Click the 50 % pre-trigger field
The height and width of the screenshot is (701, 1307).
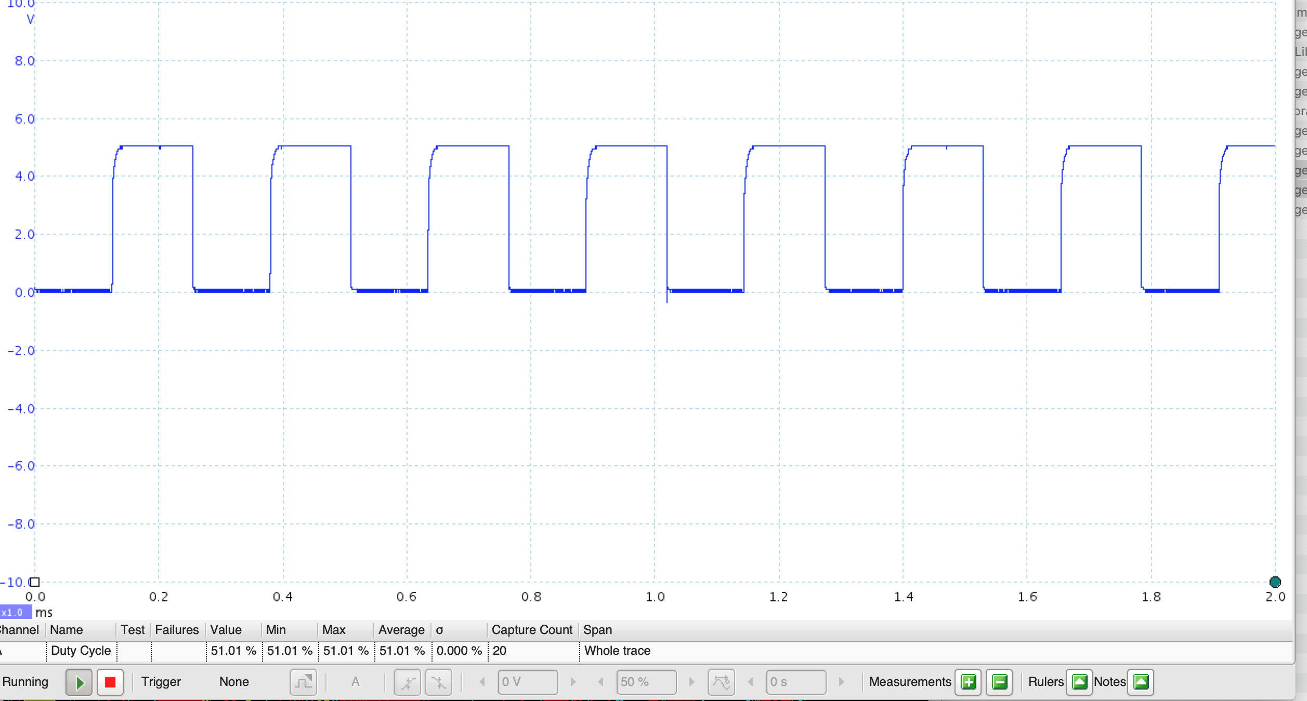[646, 682]
